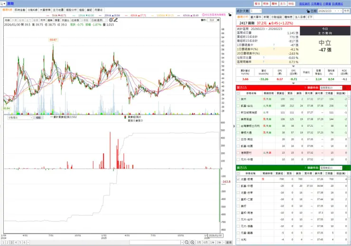Tick checkbox for 凱基-台北 buyer row
This screenshot has height=246, width=351.
click(x=238, y=106)
